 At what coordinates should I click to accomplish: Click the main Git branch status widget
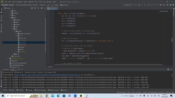click(169, 92)
